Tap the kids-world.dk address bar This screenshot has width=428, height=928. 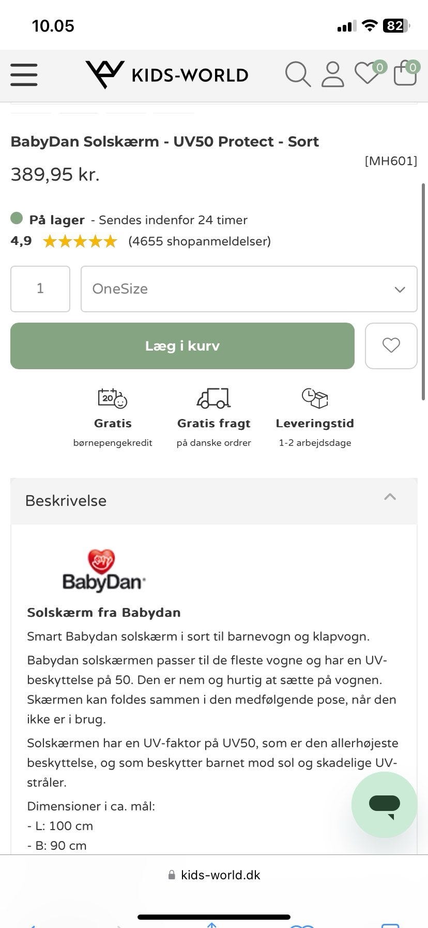click(x=214, y=875)
